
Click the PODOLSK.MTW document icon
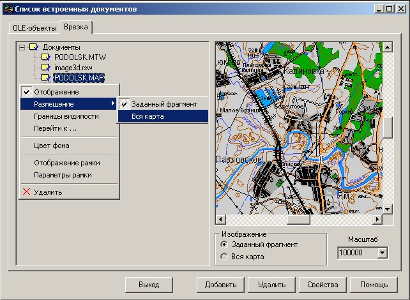(46, 57)
